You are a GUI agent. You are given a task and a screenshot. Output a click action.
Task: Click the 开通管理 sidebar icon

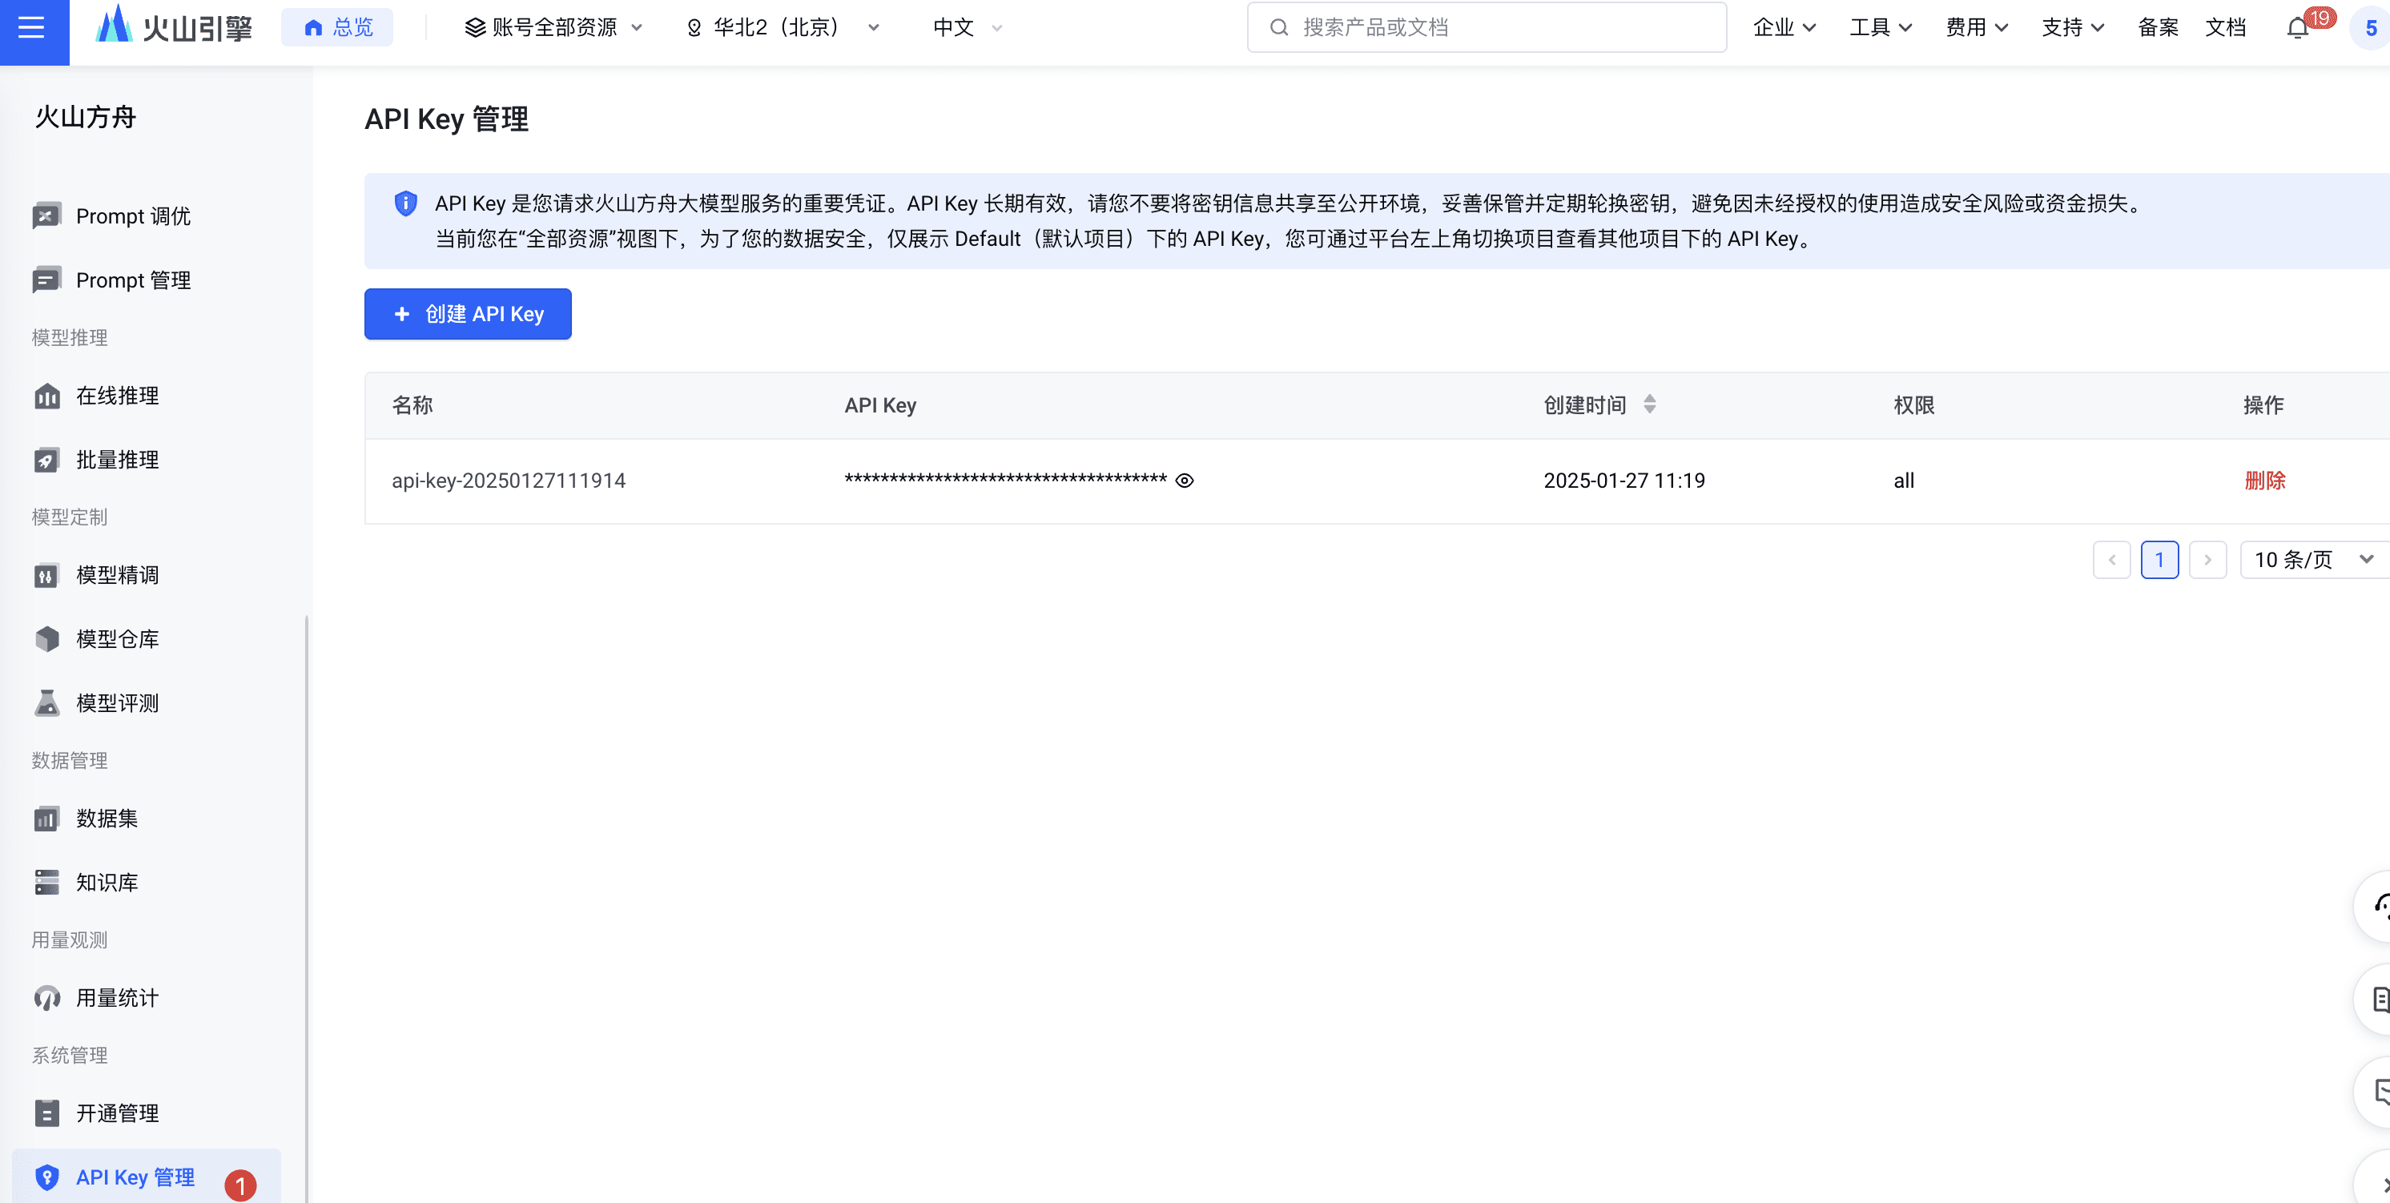(x=46, y=1113)
